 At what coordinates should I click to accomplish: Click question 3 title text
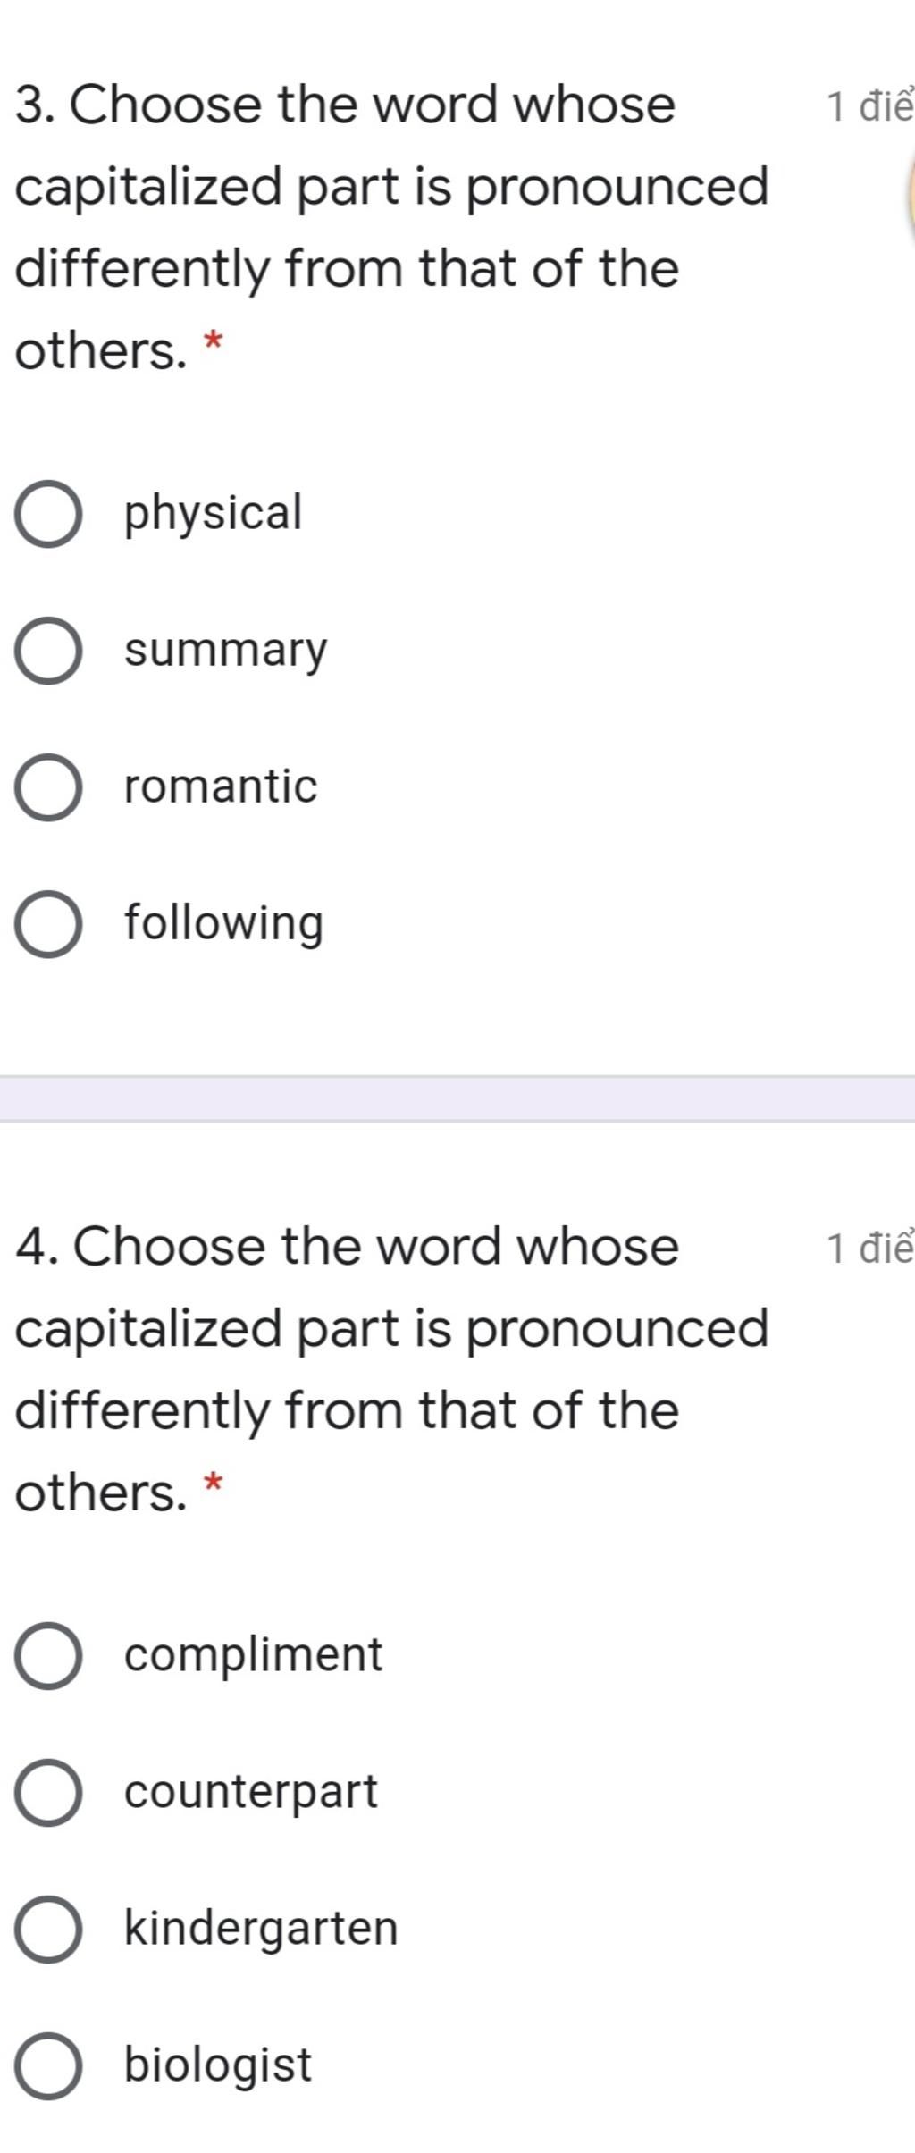click(392, 227)
